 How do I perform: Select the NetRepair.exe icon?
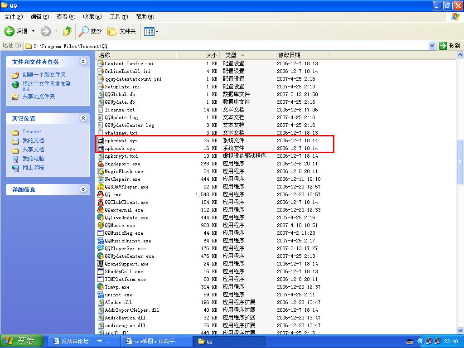click(101, 179)
